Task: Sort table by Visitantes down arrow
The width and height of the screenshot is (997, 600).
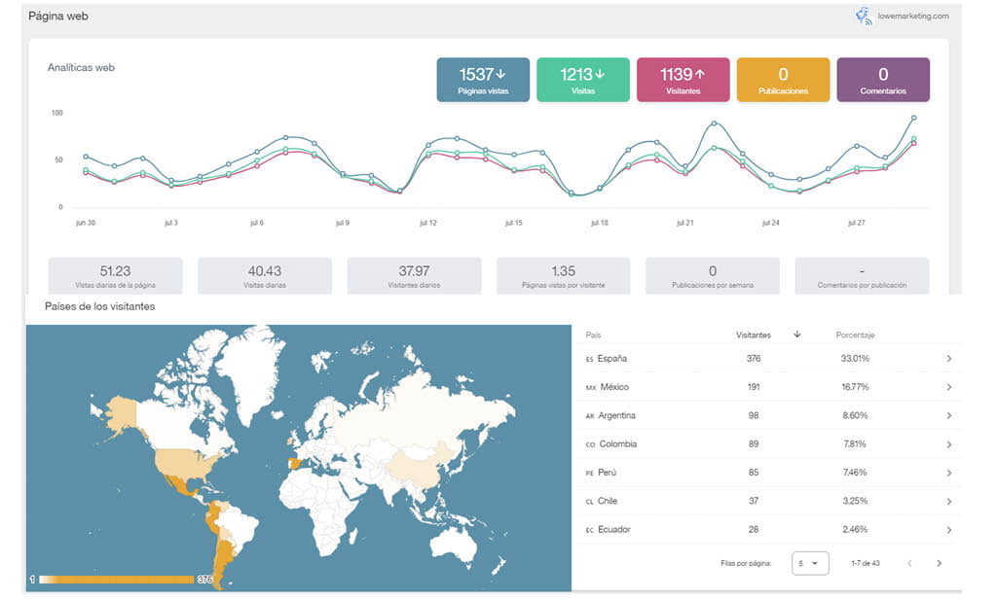Action: click(797, 335)
